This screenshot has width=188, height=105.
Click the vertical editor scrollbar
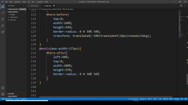(x=187, y=79)
